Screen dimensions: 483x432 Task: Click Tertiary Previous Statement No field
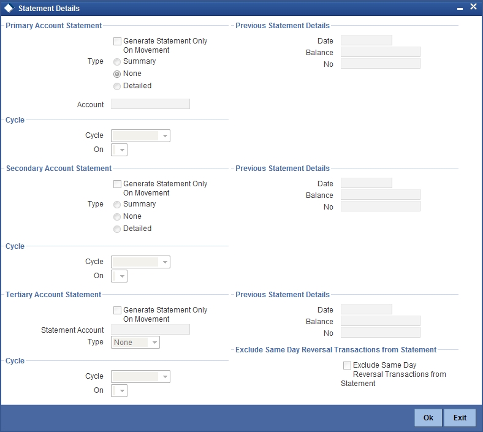tap(381, 333)
